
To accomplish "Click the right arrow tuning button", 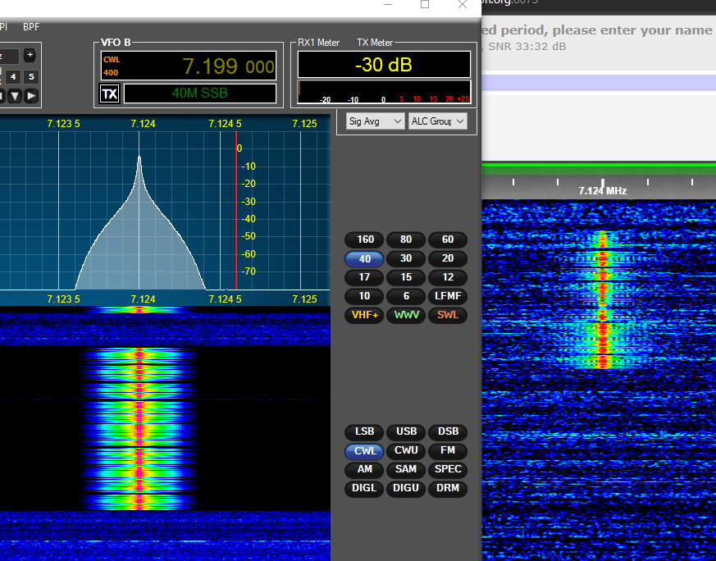I will click(x=31, y=96).
